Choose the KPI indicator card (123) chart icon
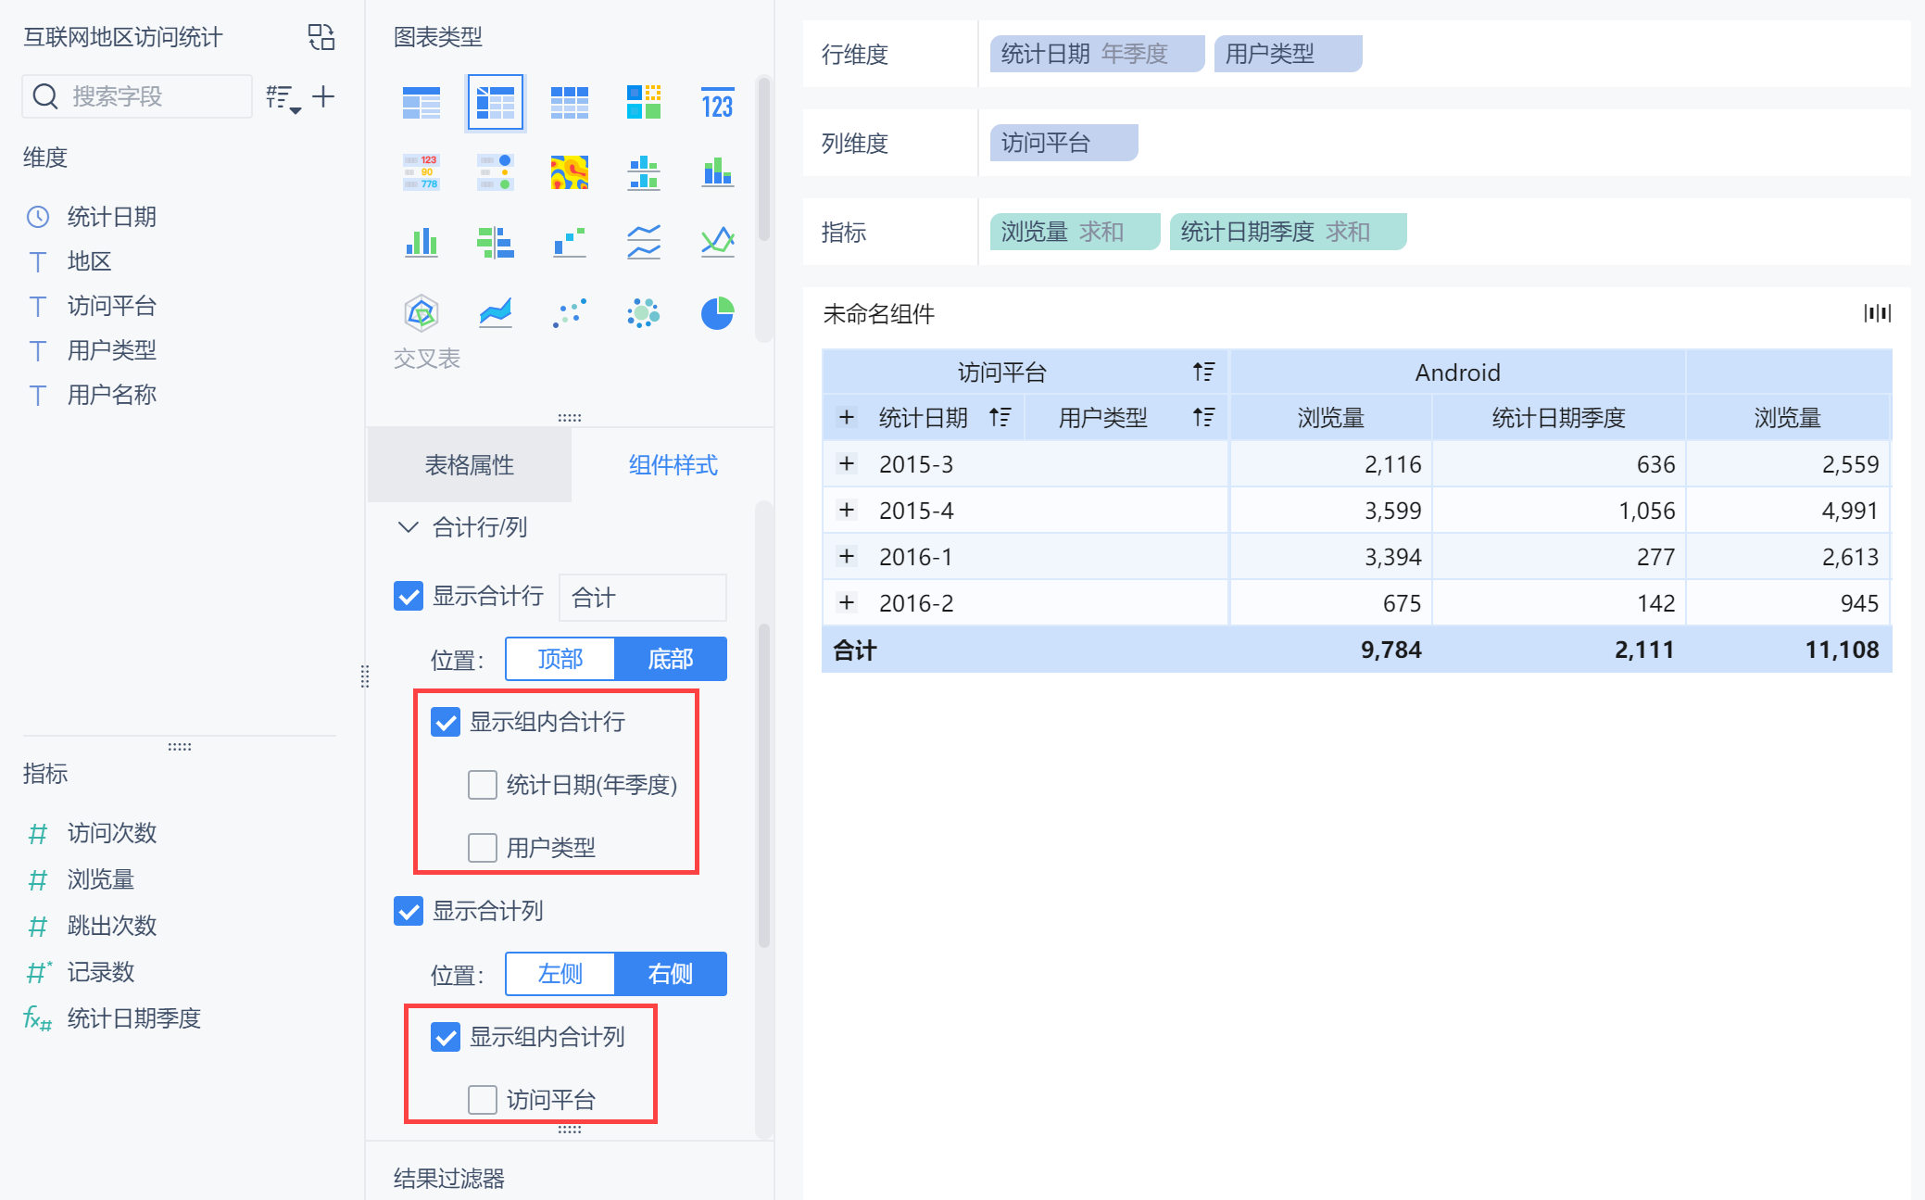 pyautogui.click(x=716, y=104)
